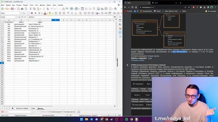Click the Показать ответ link

click(138, 60)
